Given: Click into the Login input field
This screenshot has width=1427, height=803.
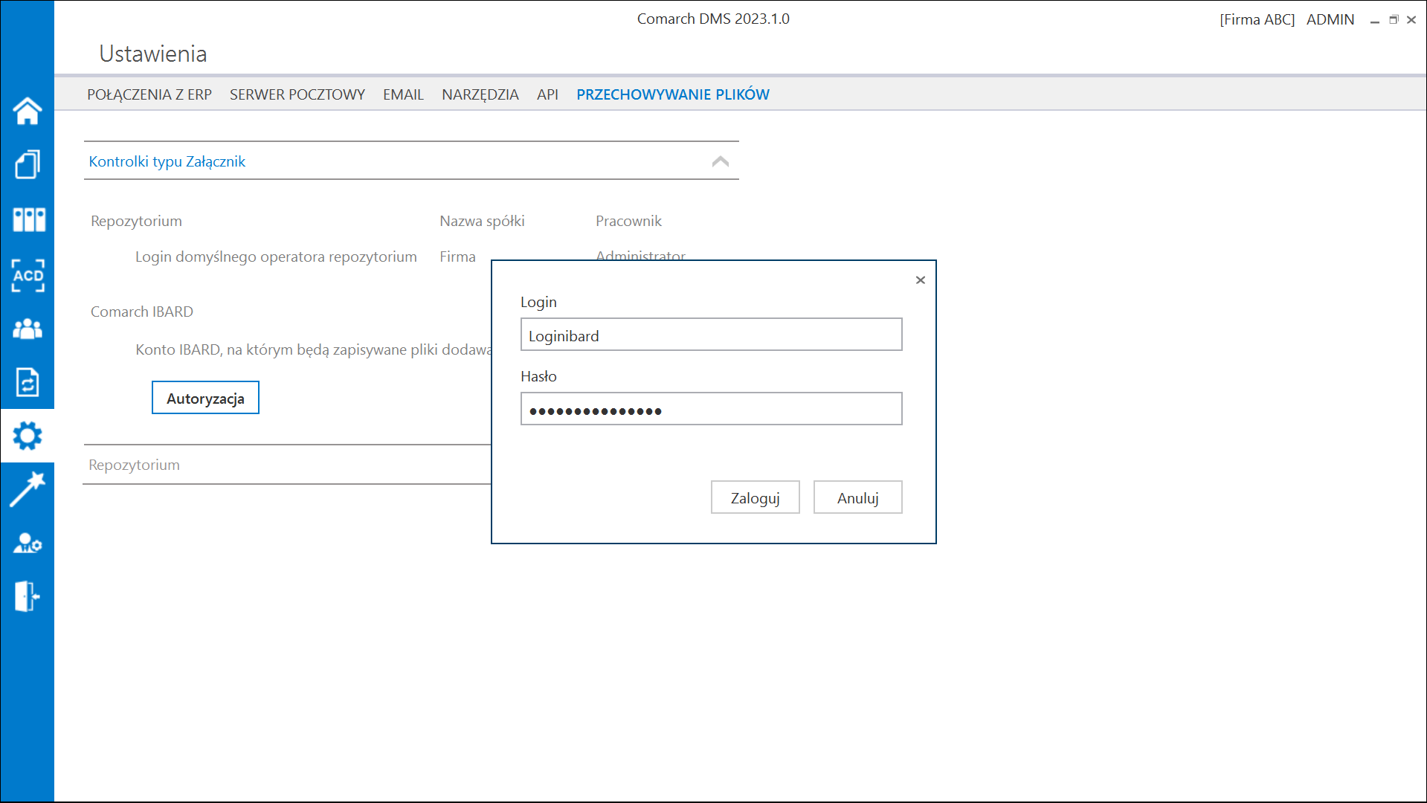Looking at the screenshot, I should tap(710, 335).
